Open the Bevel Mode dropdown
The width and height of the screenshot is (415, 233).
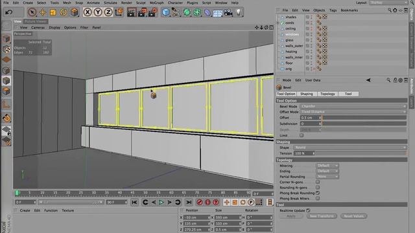pos(353,106)
